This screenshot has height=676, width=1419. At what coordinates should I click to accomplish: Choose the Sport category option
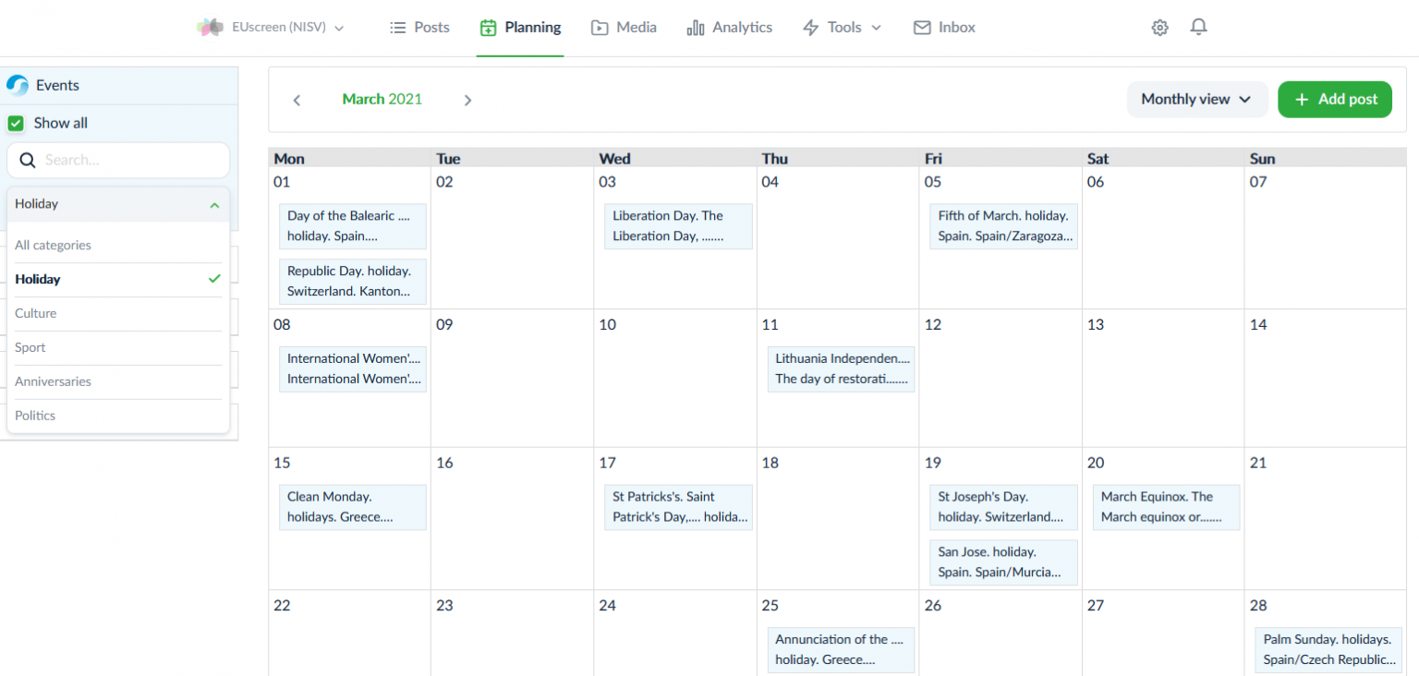click(30, 347)
